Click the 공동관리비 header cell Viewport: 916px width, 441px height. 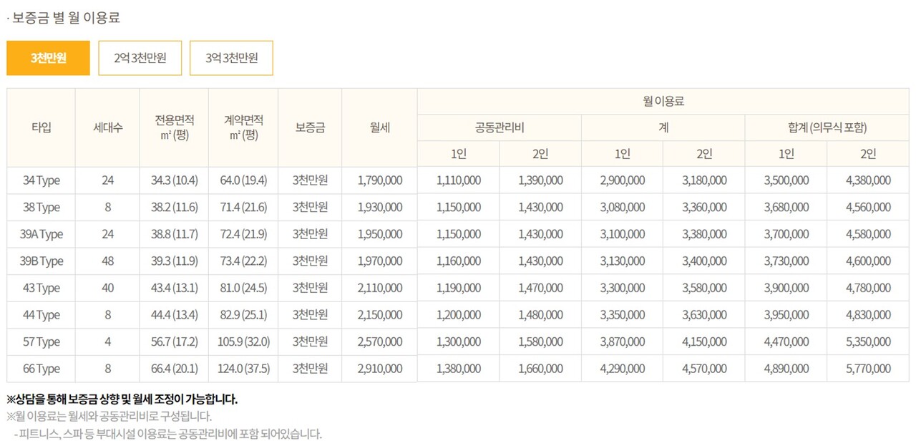click(x=499, y=127)
